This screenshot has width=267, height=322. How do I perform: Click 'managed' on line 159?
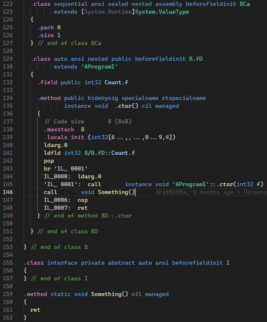[157, 294]
